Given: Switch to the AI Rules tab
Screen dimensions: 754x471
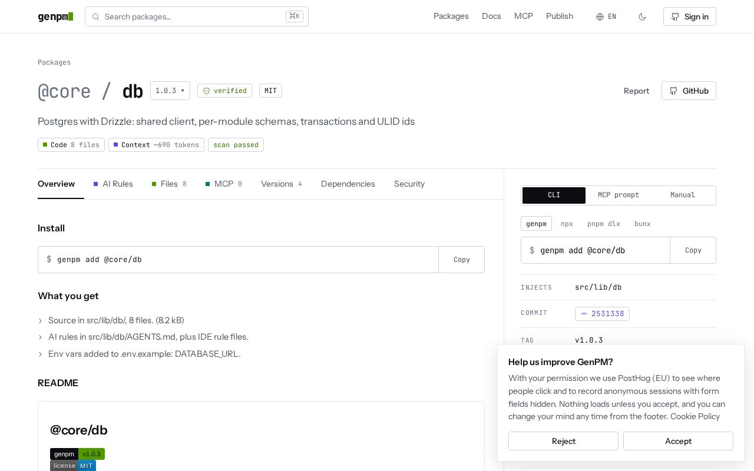Looking at the screenshot, I should pyautogui.click(x=113, y=184).
